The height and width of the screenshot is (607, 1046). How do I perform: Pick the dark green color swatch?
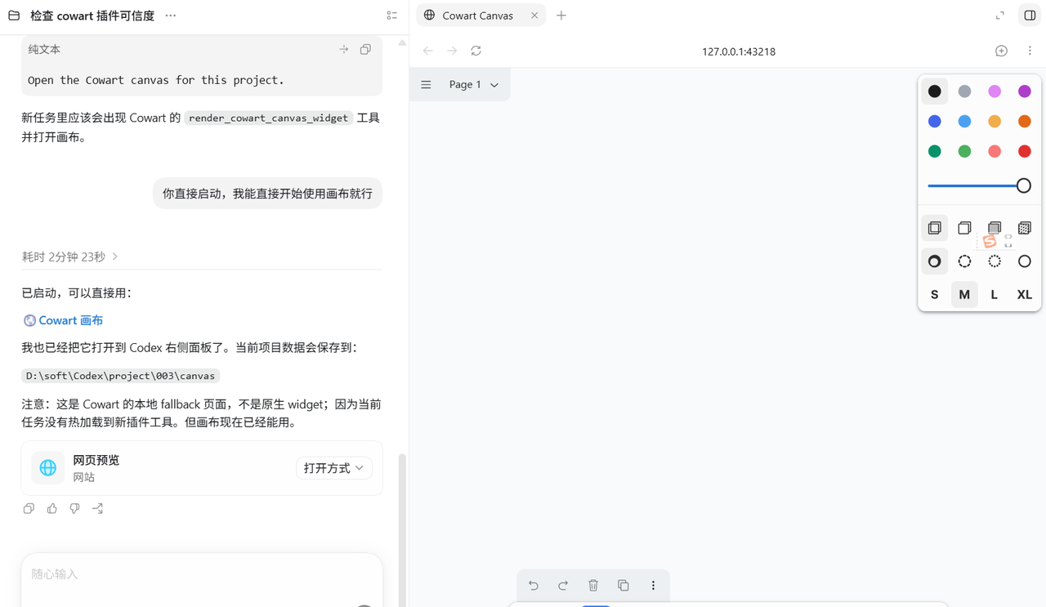(935, 151)
